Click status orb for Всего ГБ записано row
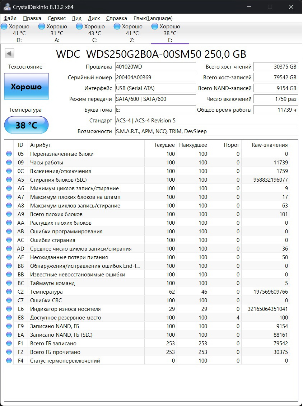303x406 pixels. pos(9,343)
